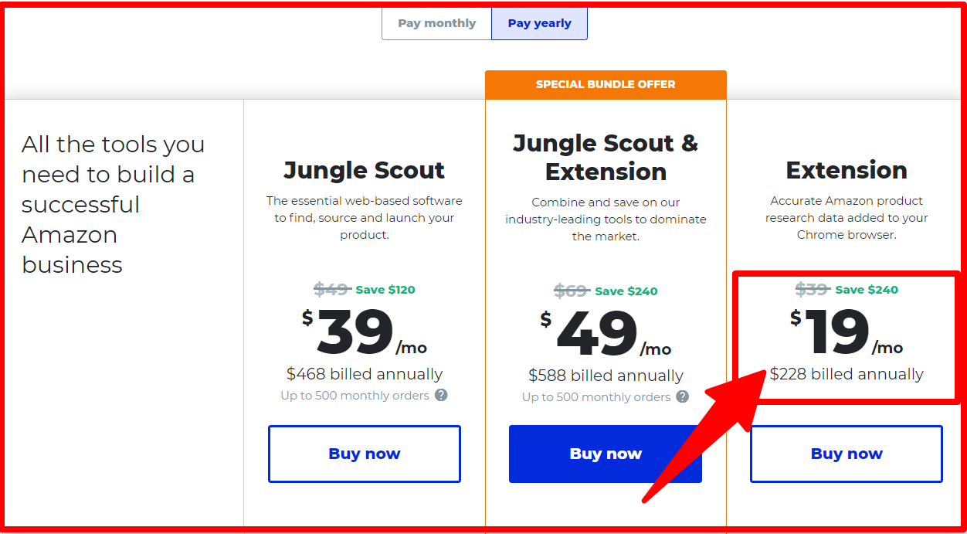The height and width of the screenshot is (534, 967).
Task: Click the green Save $120 label
Action: [x=385, y=290]
